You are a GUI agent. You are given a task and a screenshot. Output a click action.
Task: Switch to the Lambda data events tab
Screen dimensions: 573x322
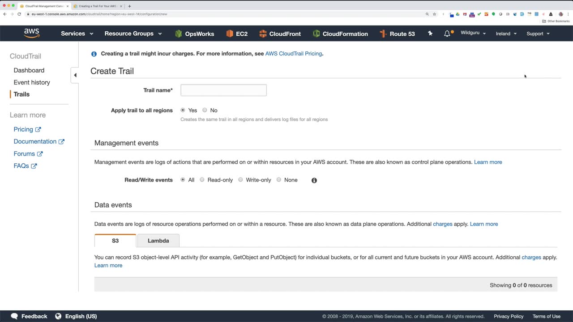click(158, 241)
